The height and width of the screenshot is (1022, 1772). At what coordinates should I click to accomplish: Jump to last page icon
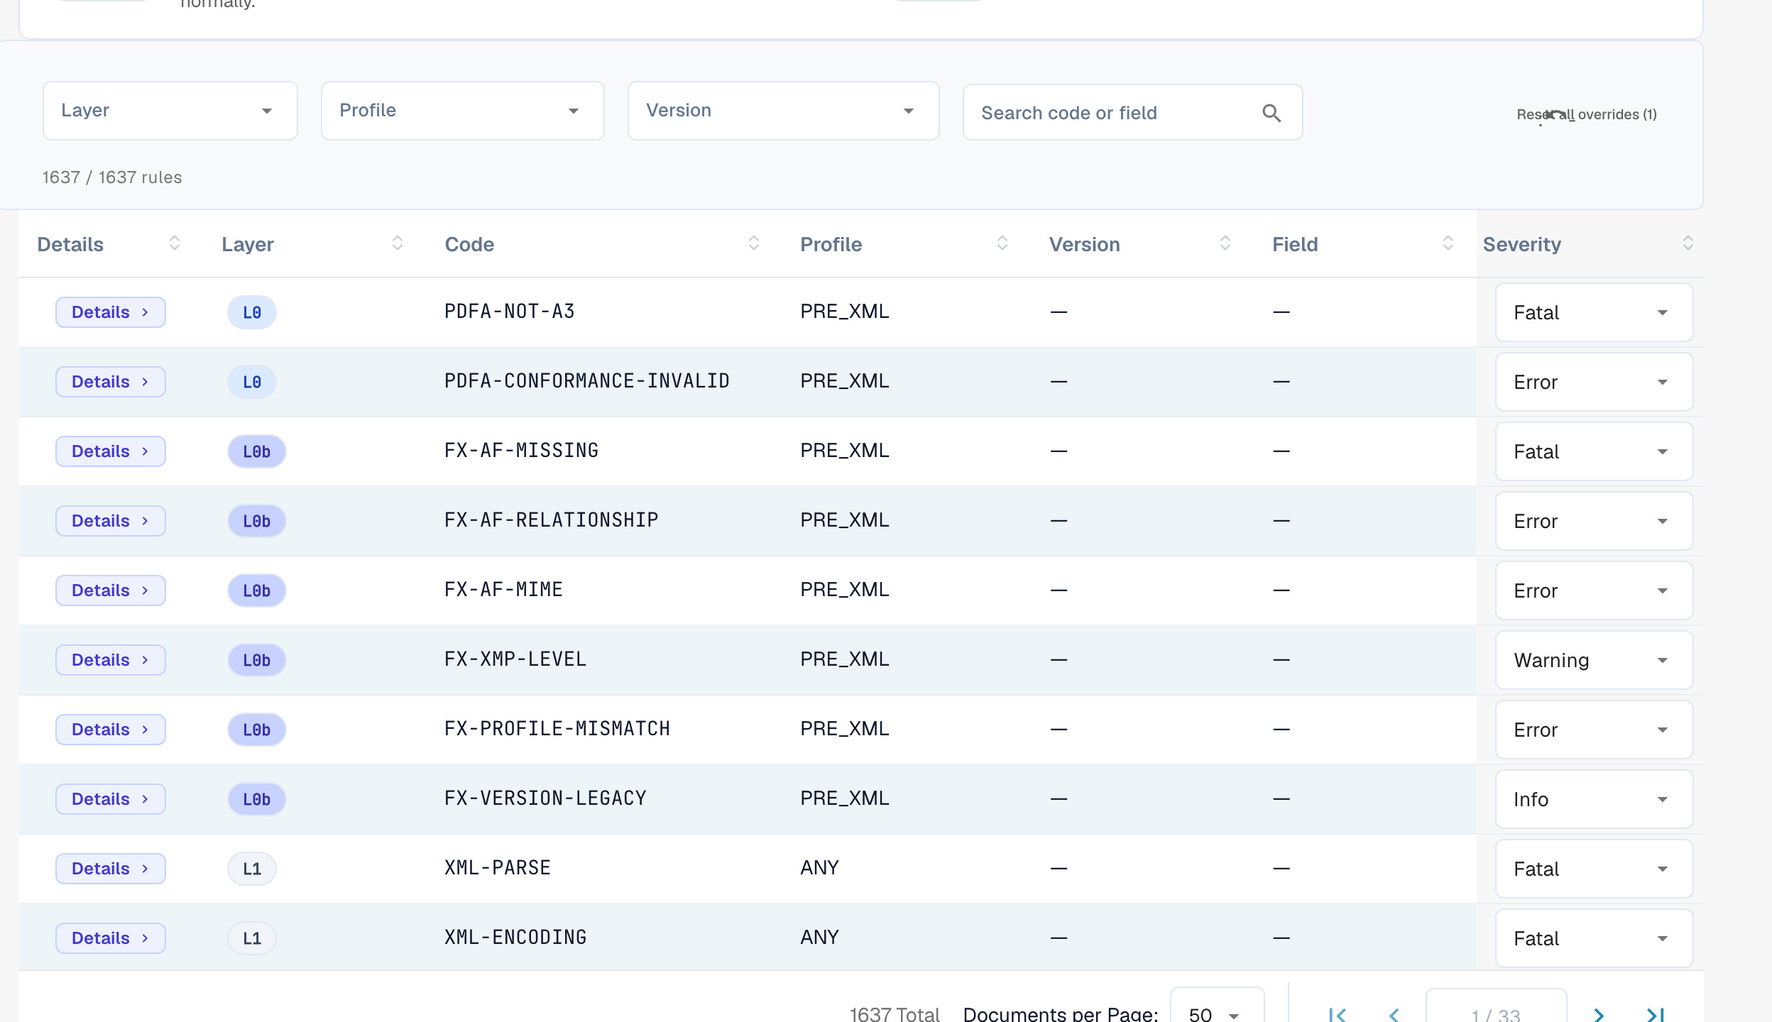coord(1656,1014)
